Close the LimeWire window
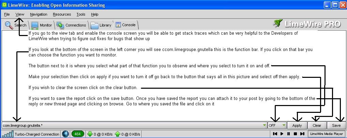This screenshot has width=347, height=138. 342,5
